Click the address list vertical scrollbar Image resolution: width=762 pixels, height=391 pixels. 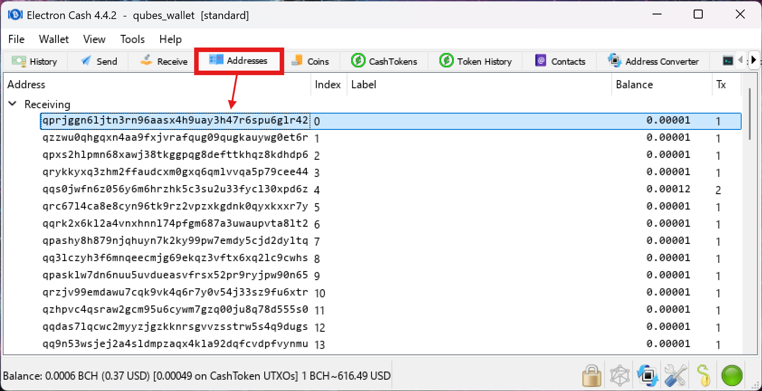coord(750,114)
